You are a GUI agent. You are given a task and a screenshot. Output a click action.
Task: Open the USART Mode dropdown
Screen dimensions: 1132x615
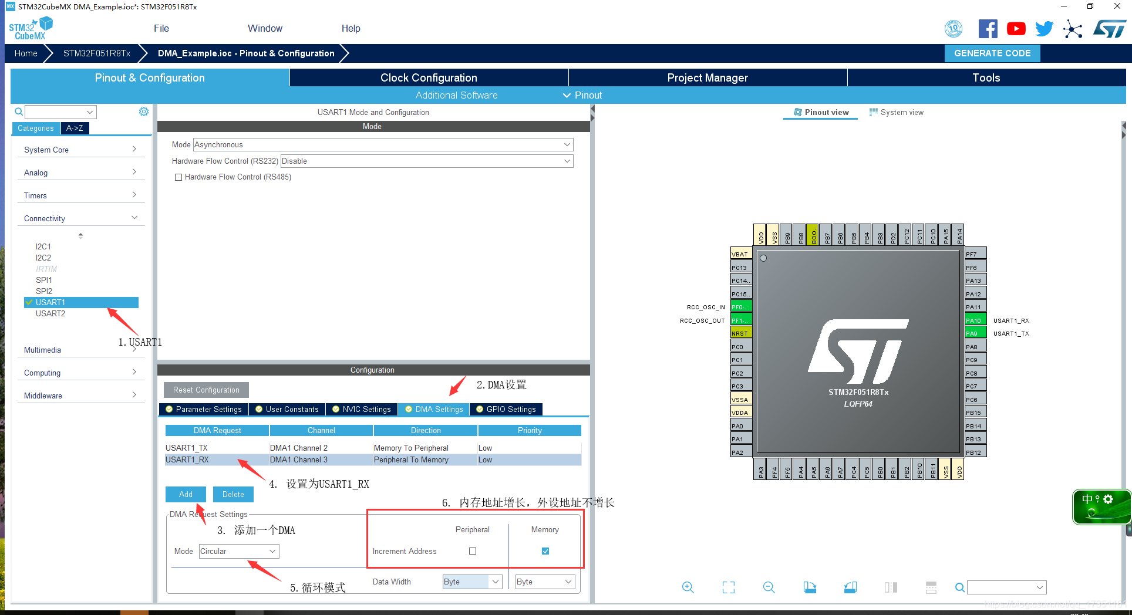point(383,144)
